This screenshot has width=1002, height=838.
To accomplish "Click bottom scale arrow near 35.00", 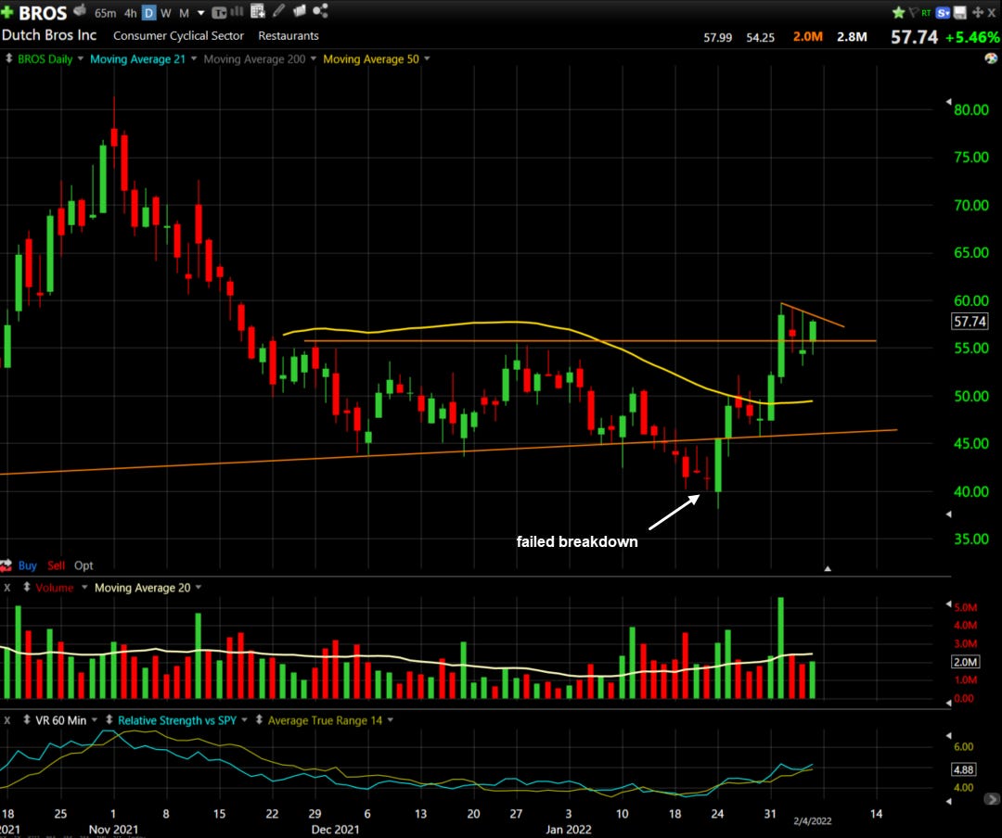I will [948, 514].
